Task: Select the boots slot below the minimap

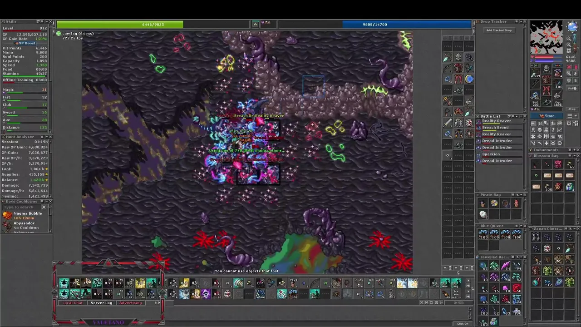Action: (547, 101)
